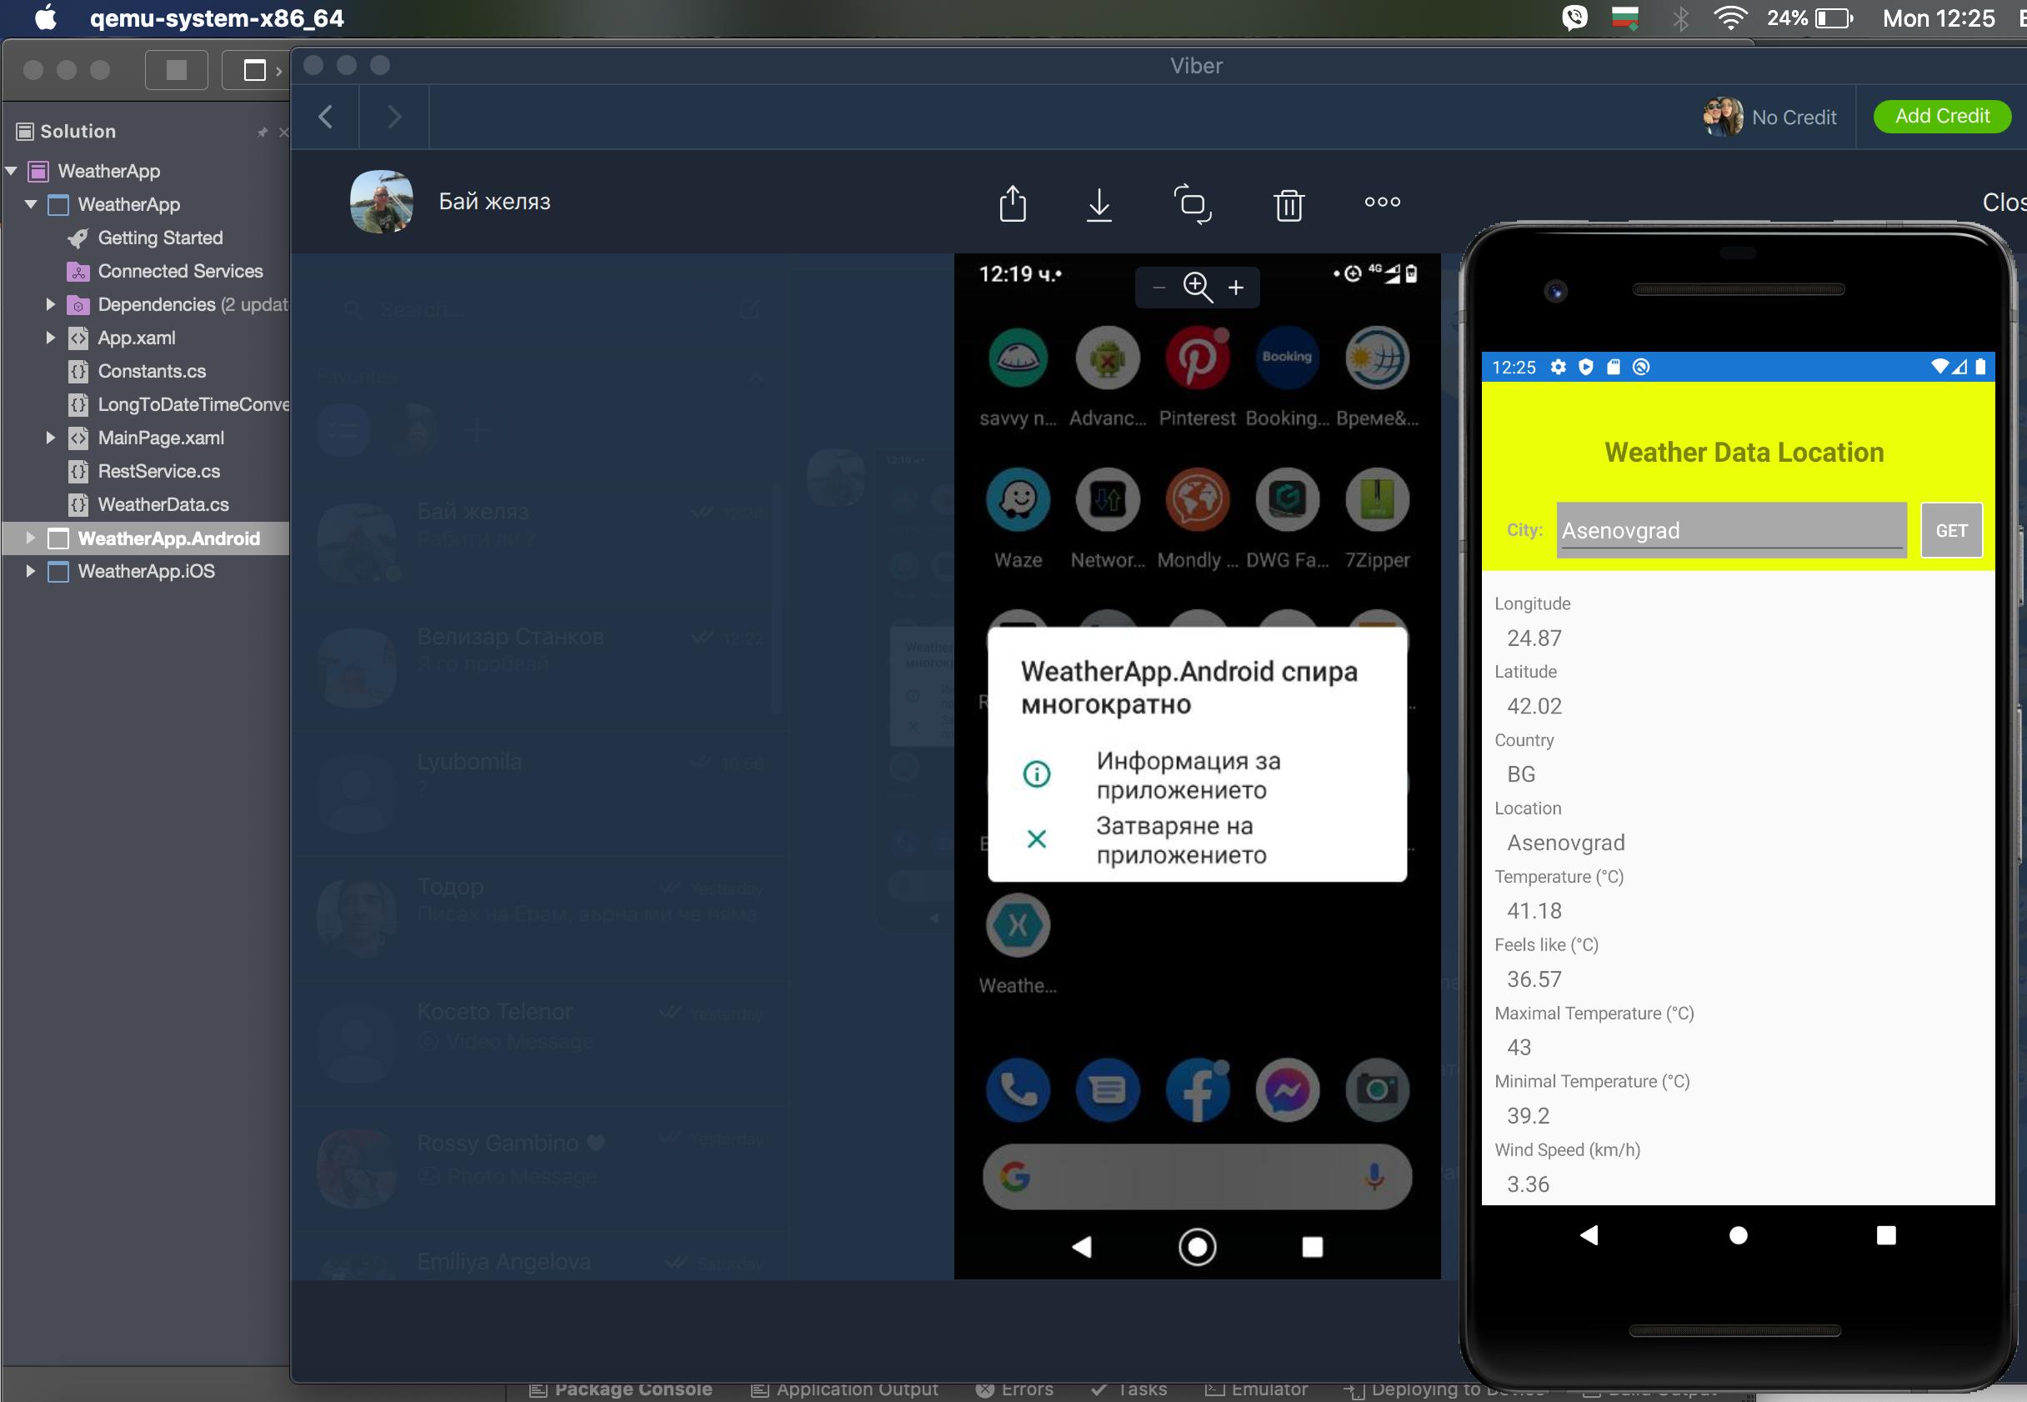The width and height of the screenshot is (2027, 1402).
Task: Tap emulator square recents button
Action: click(1884, 1235)
